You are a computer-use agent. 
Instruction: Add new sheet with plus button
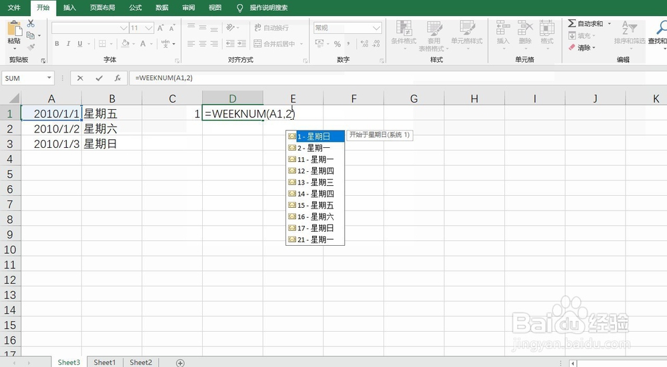[x=180, y=363]
